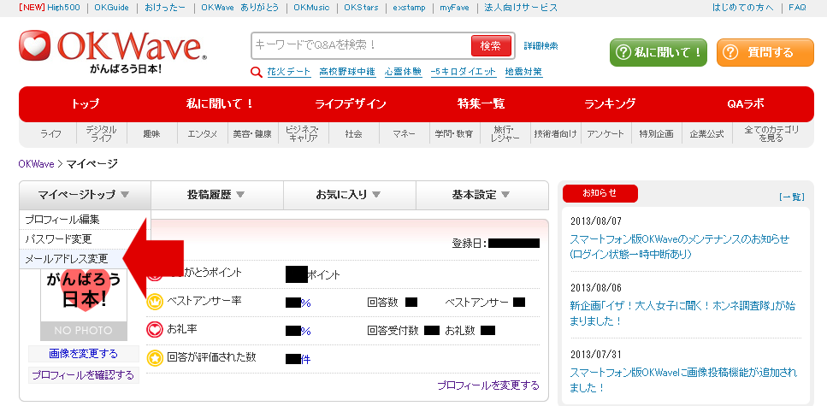Click the 高校野球中継 trending keyword

(347, 73)
